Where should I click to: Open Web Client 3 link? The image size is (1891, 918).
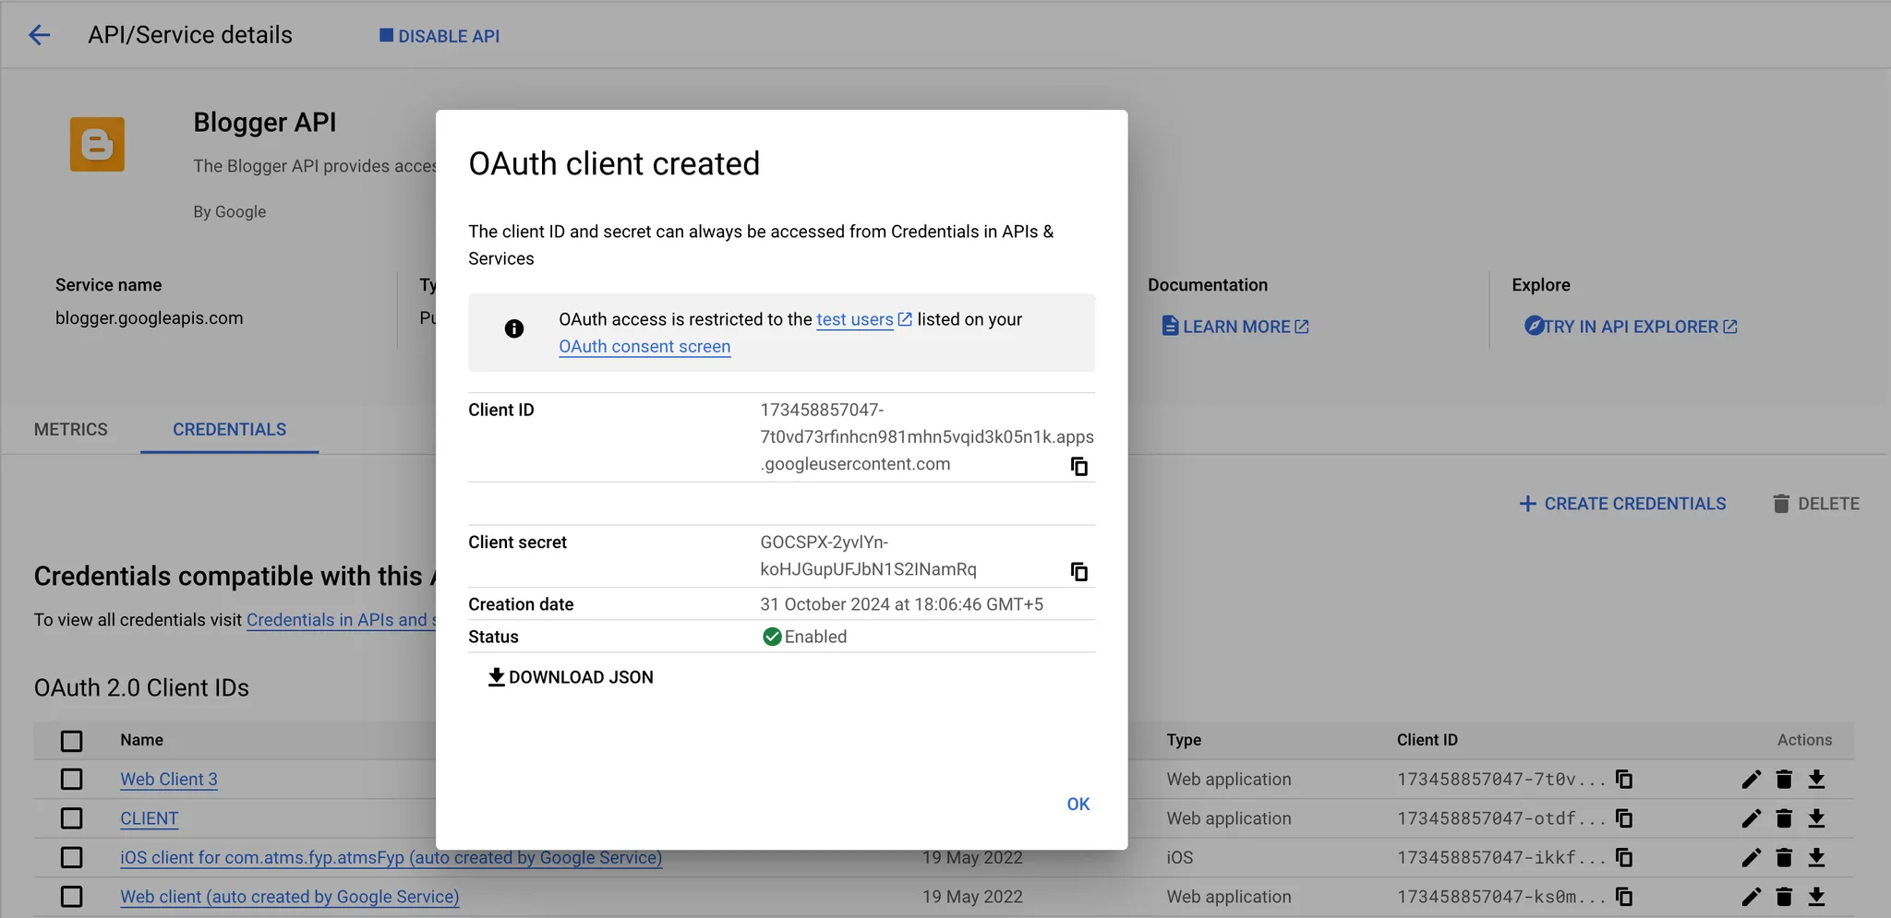[169, 780]
